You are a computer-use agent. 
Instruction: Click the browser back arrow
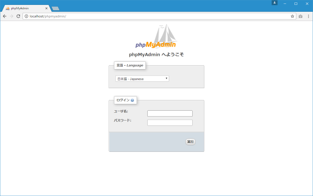pos(4,16)
